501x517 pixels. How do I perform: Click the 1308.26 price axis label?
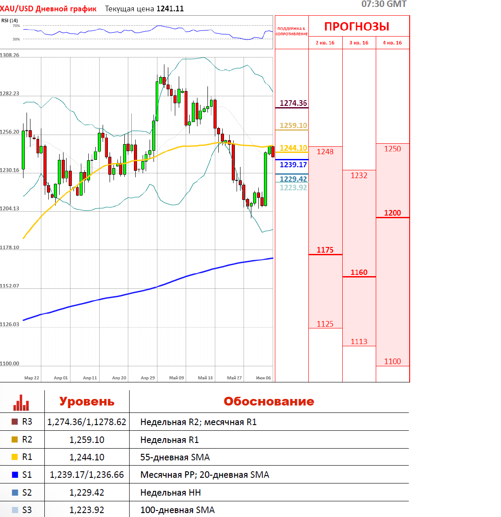click(x=9, y=55)
